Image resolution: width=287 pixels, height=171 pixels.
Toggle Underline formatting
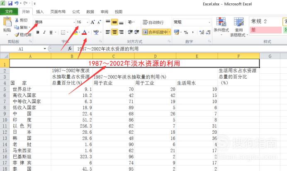tap(51, 32)
